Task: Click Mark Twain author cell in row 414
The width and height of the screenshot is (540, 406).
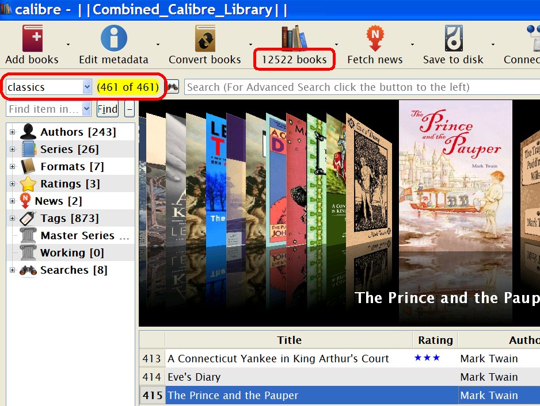Action: pos(499,377)
